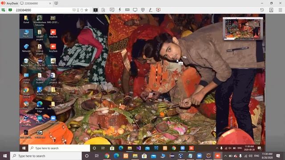Select remote monitor 1 button
Screen dimensions: 285x160
[95, 10]
